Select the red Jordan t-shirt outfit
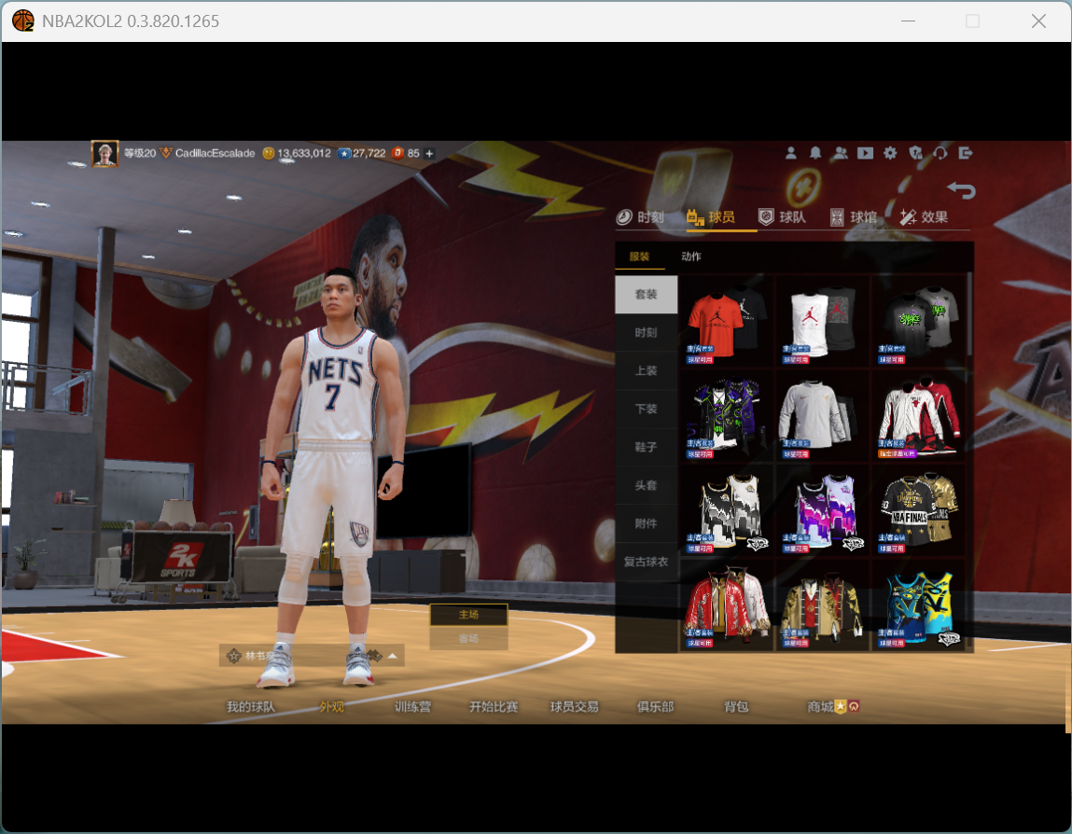 [x=728, y=322]
